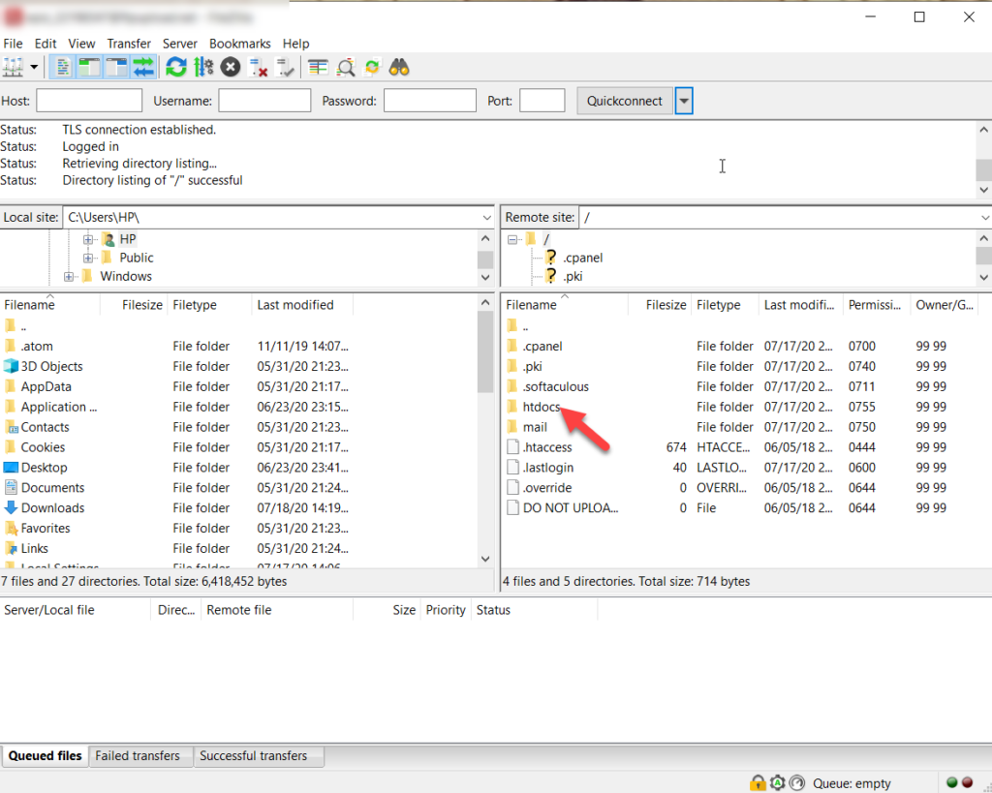Image resolution: width=992 pixels, height=793 pixels.
Task: Sort remote list by Permissions column
Action: point(877,305)
